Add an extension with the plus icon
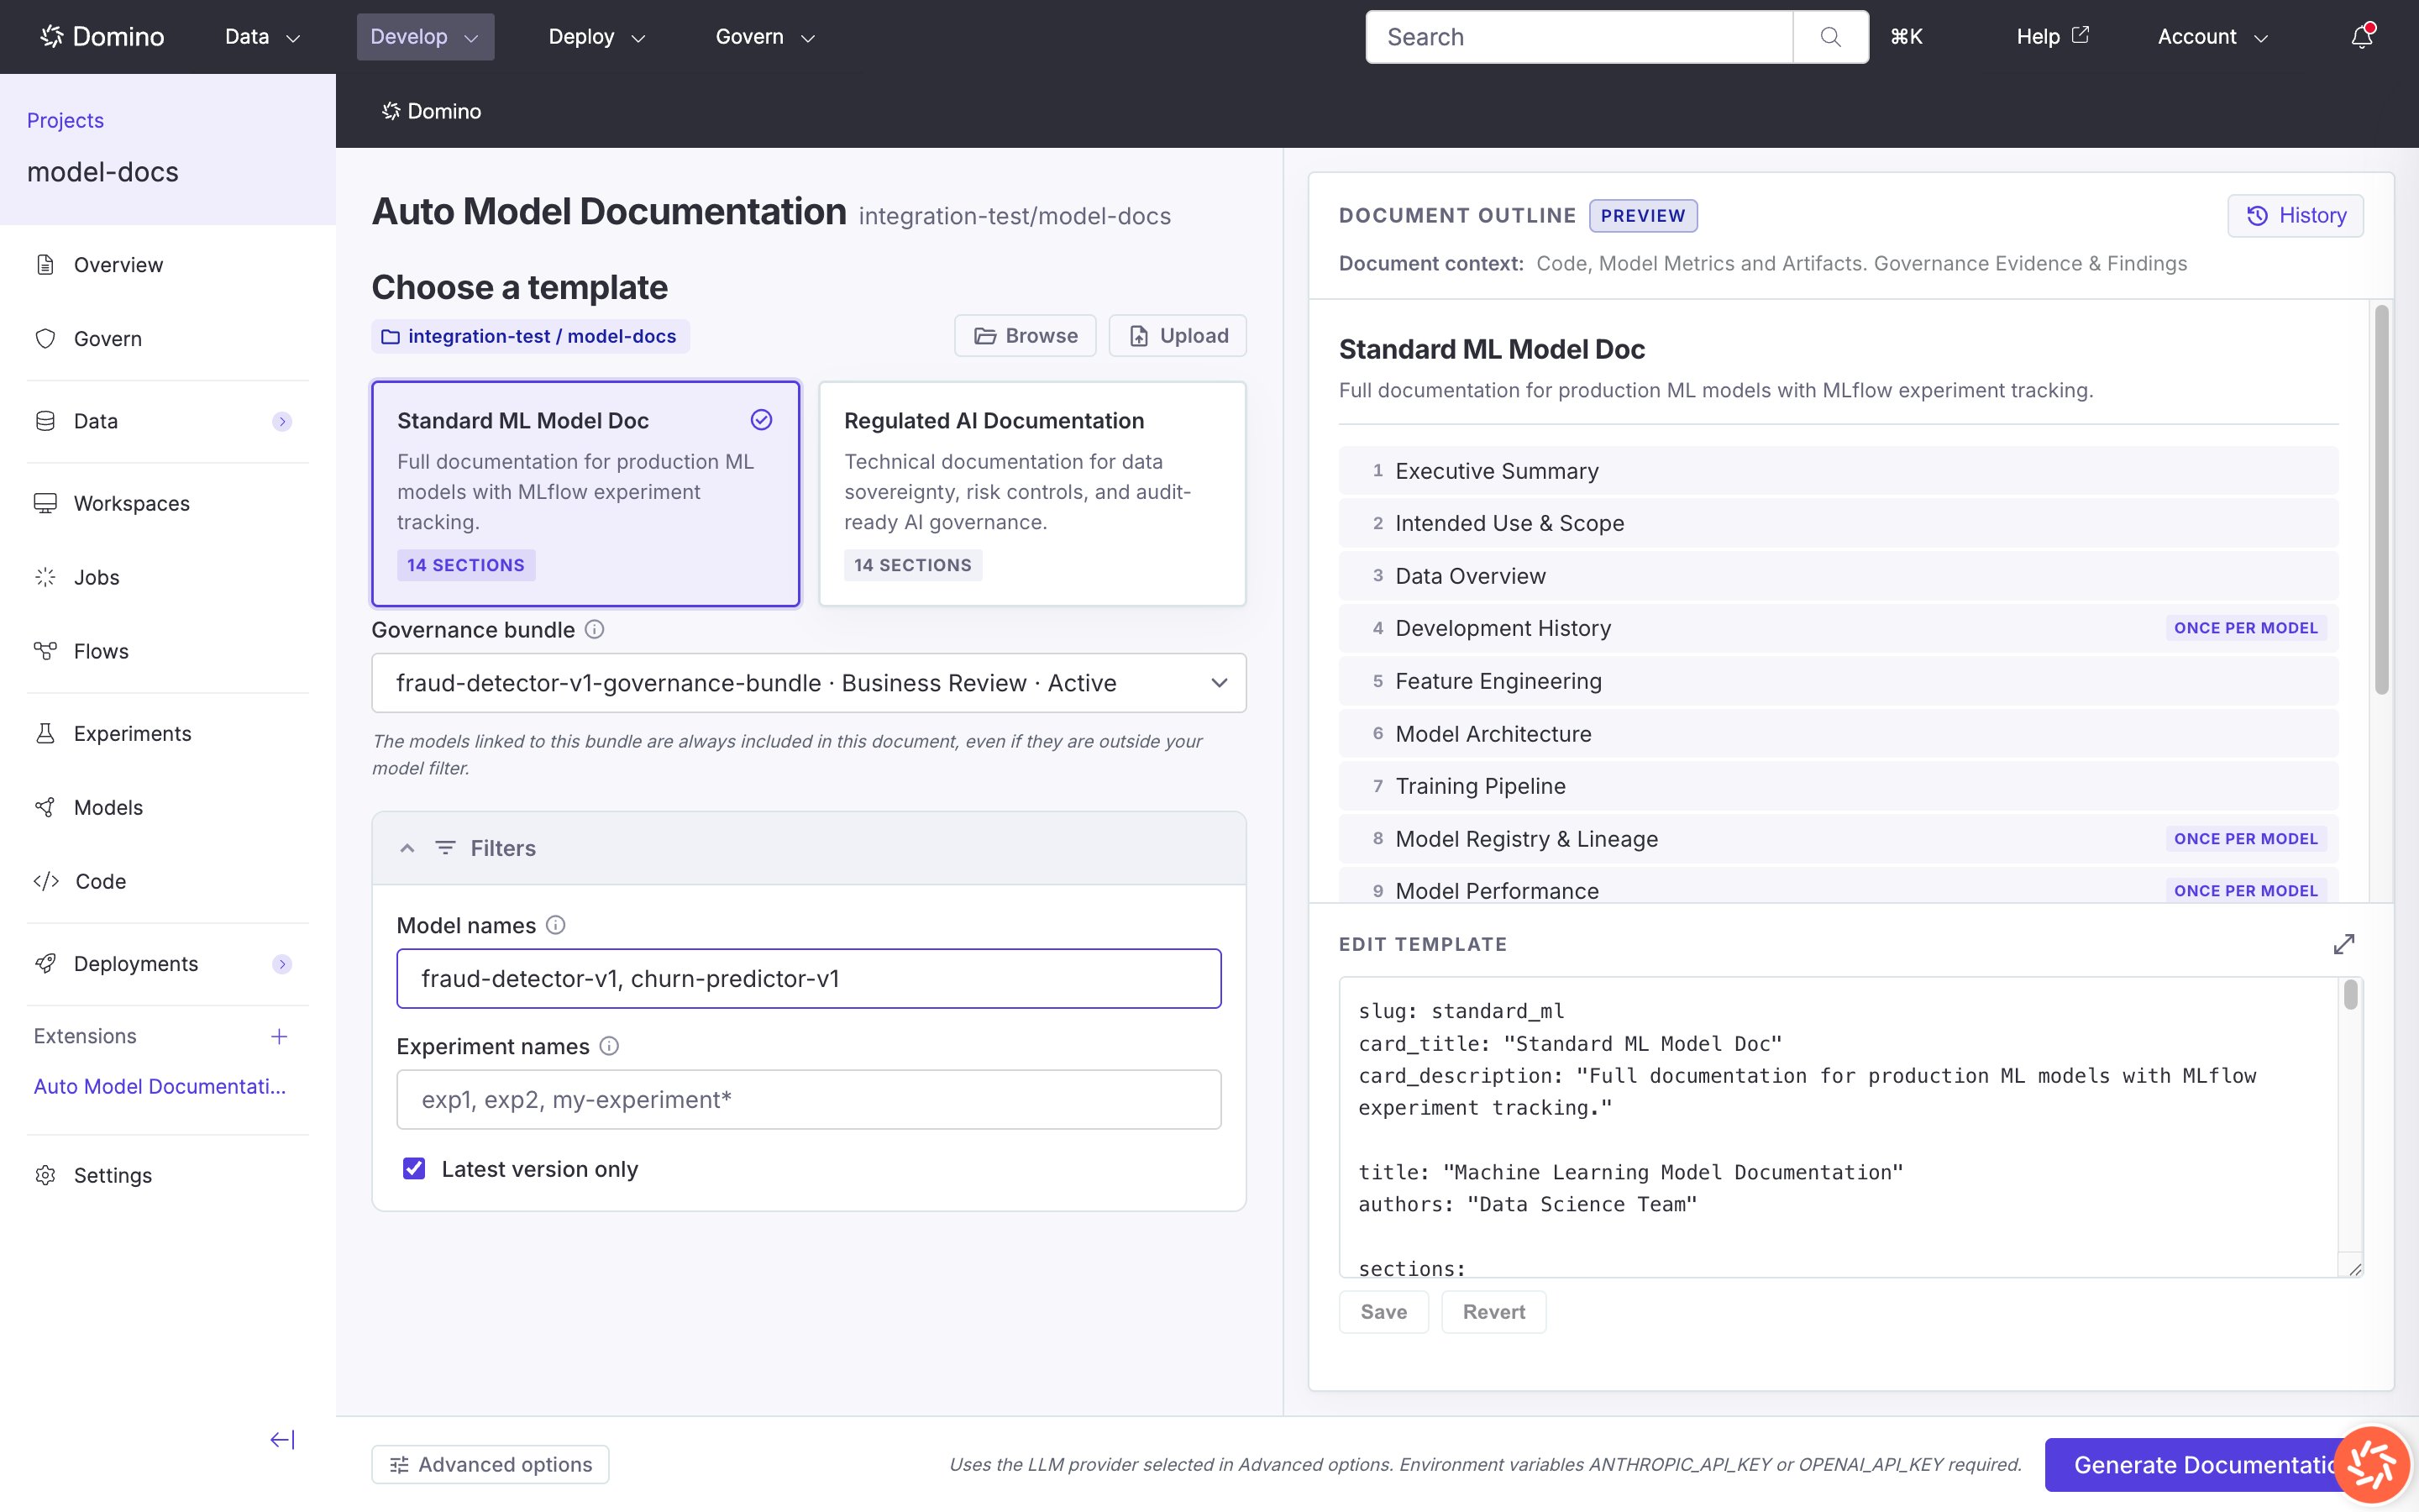Image resolution: width=2419 pixels, height=1512 pixels. tap(279, 1036)
